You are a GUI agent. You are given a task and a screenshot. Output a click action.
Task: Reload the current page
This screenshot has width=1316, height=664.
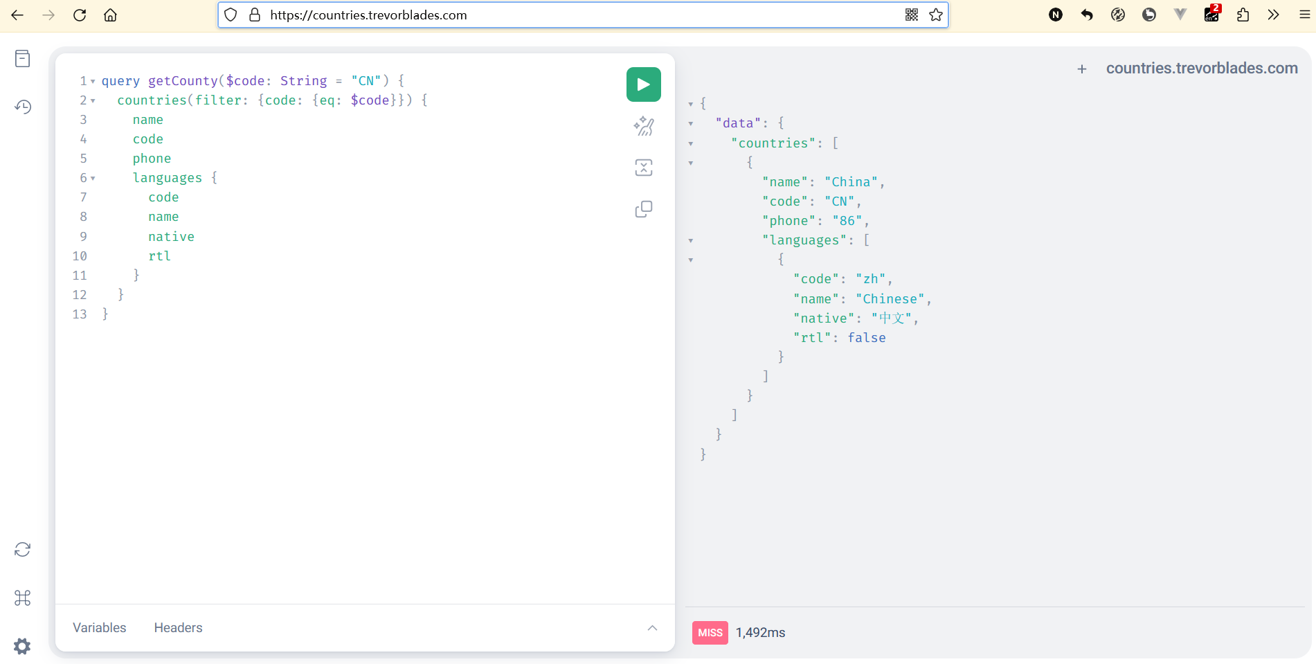(80, 15)
